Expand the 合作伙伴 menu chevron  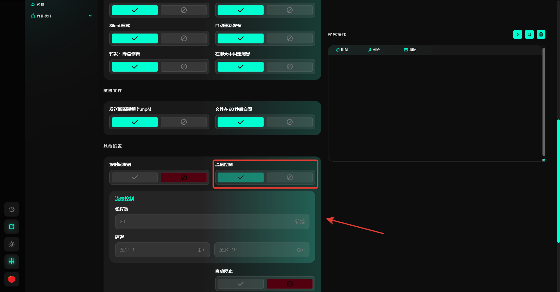pyautogui.click(x=90, y=16)
